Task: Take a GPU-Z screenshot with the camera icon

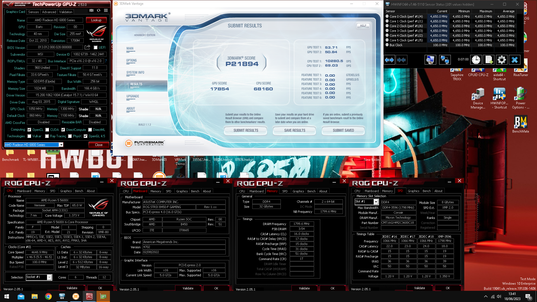Action: (x=91, y=10)
